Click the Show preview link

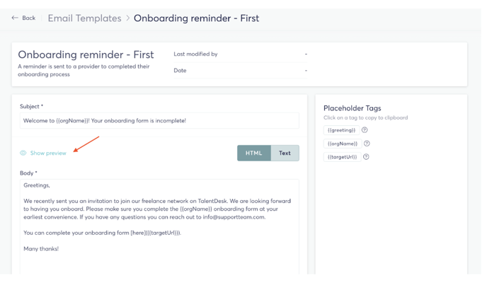click(48, 153)
